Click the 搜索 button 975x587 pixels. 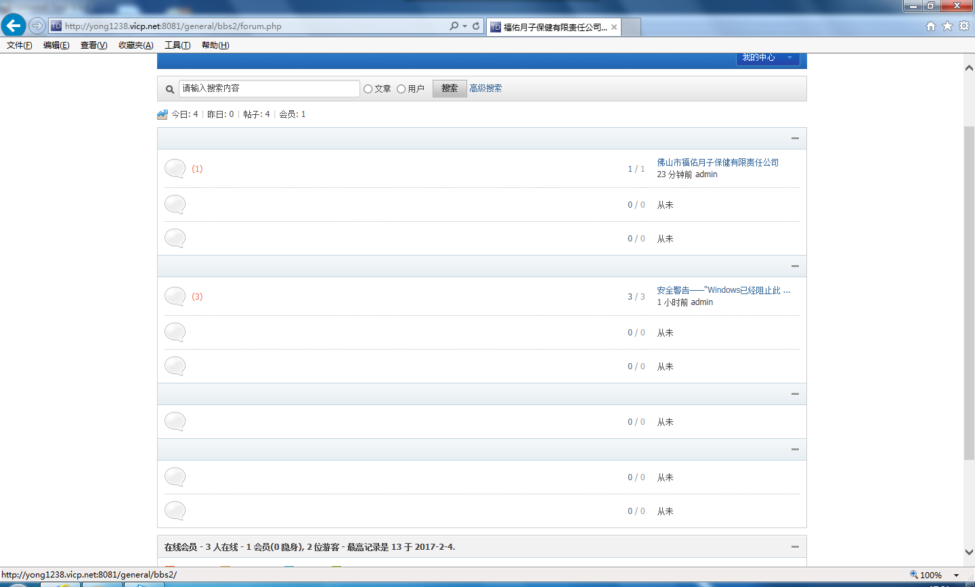pos(450,89)
